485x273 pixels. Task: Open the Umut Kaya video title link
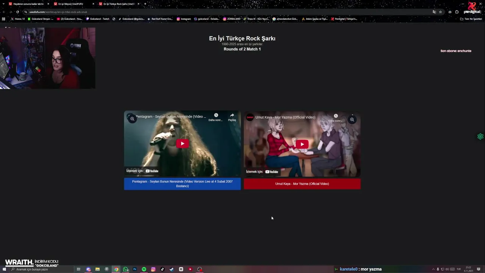point(285,117)
